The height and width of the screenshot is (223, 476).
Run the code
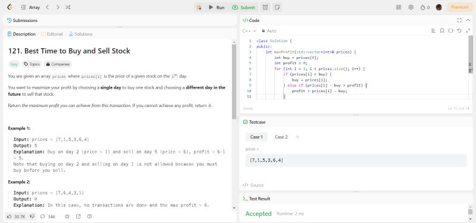[x=217, y=7]
